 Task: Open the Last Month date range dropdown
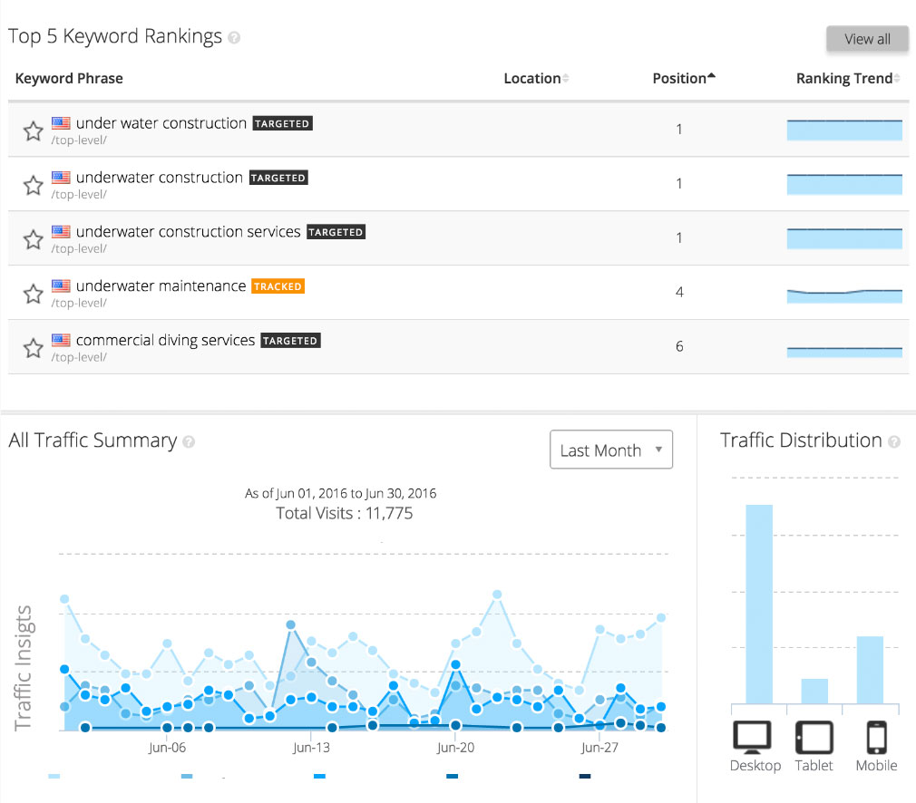[x=611, y=450]
